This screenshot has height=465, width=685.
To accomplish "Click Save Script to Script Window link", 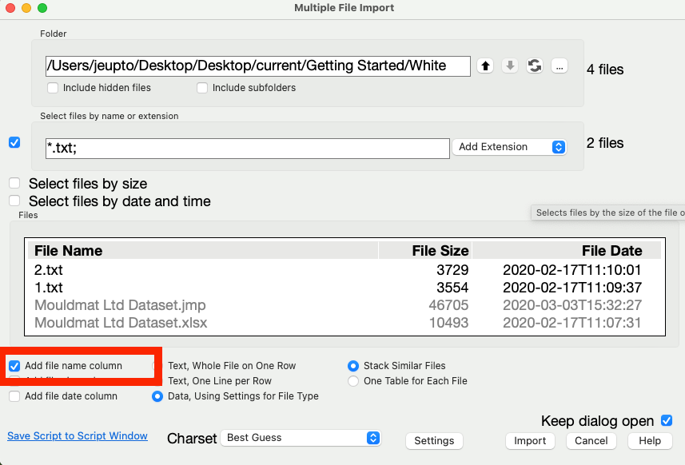I will tap(78, 436).
